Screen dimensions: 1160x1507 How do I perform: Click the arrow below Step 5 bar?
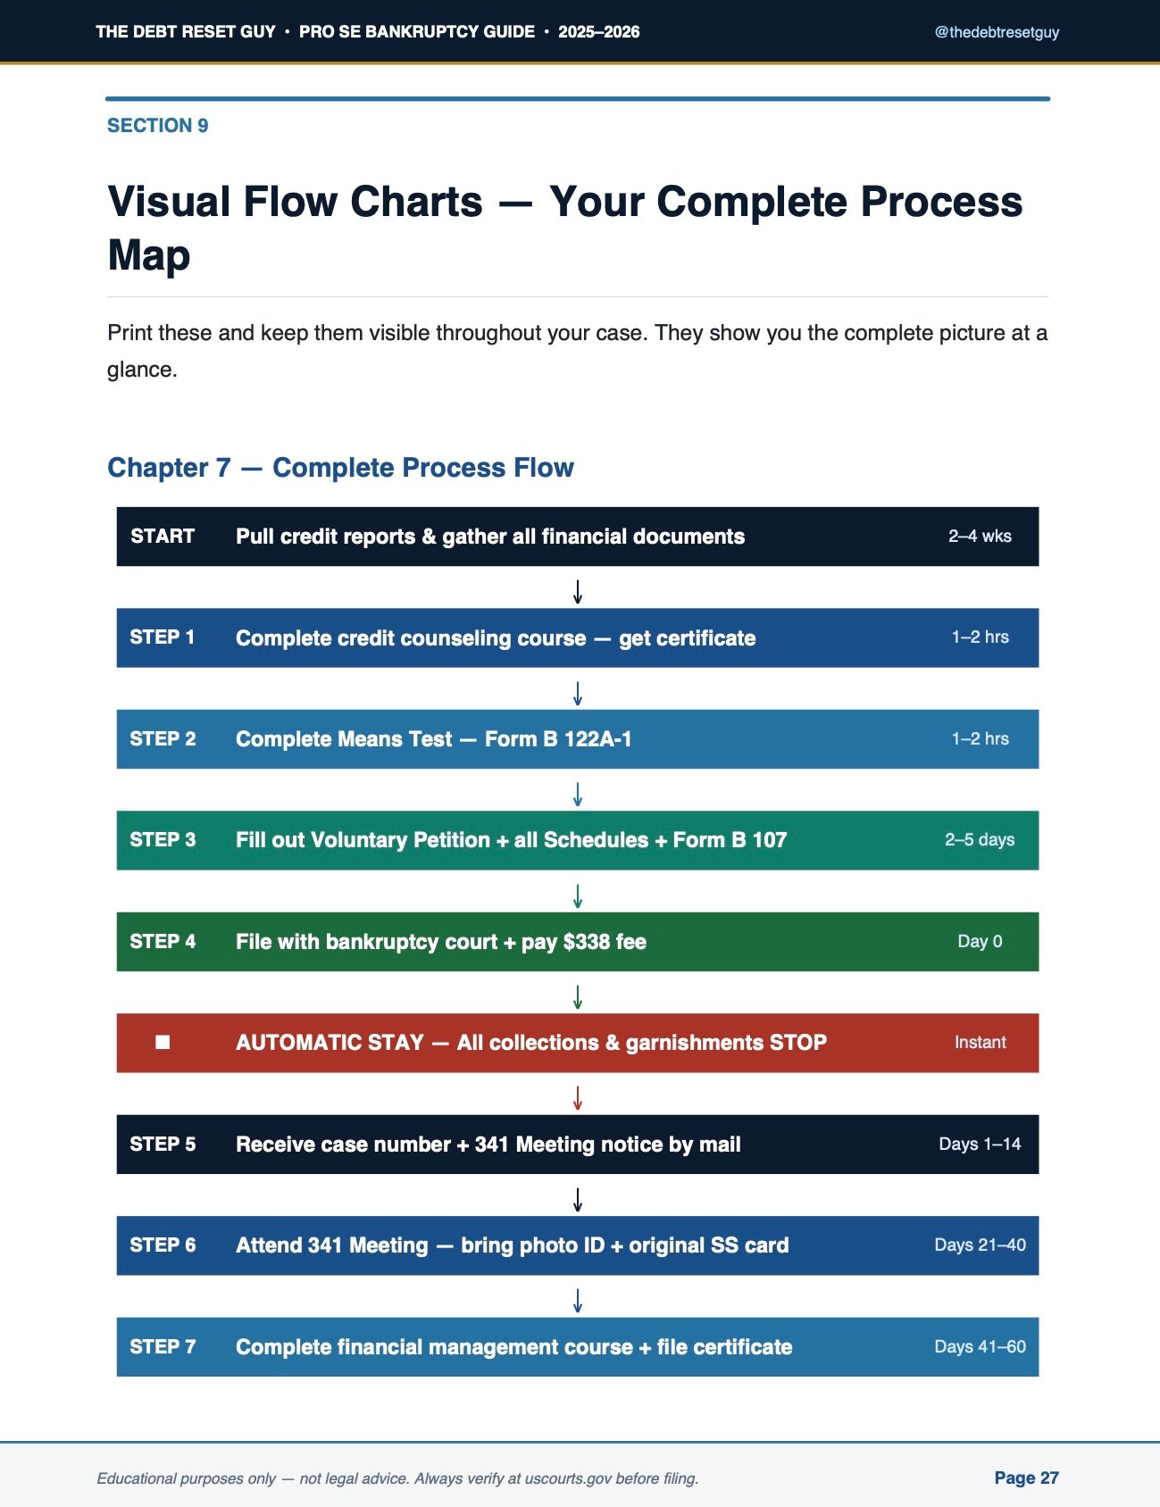(578, 1200)
